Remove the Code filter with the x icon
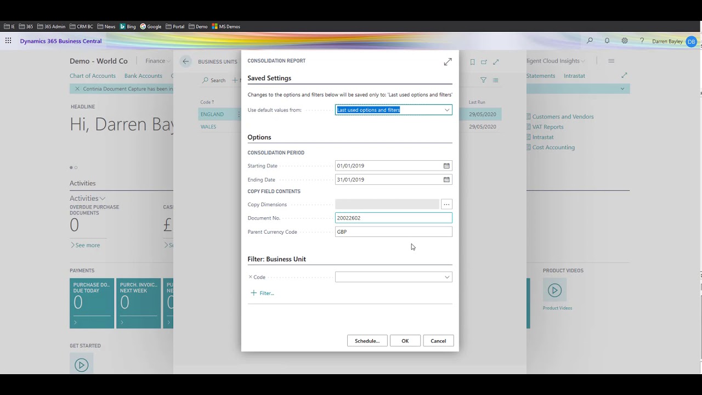 tap(250, 277)
